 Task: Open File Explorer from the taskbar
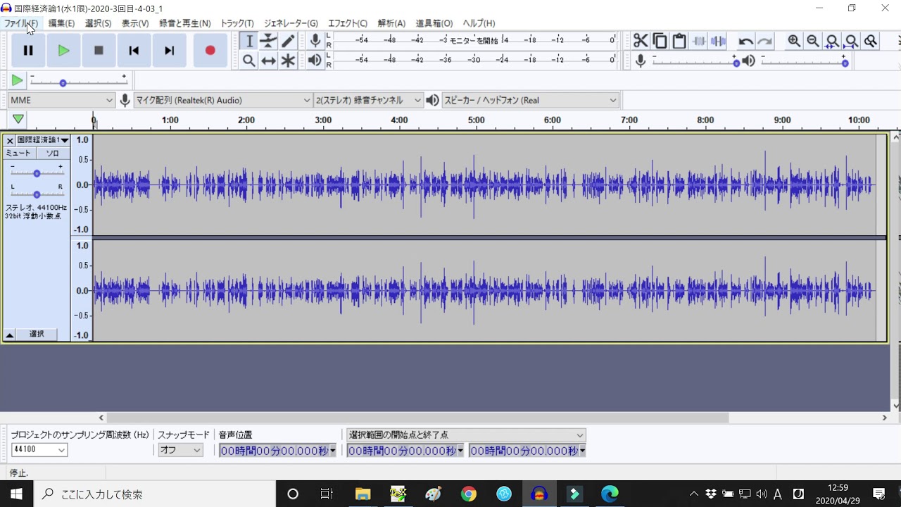click(363, 494)
